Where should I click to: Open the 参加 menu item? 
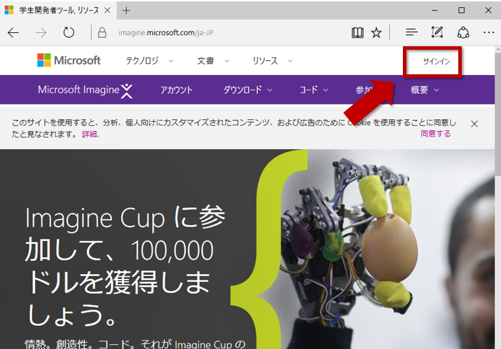click(x=364, y=90)
